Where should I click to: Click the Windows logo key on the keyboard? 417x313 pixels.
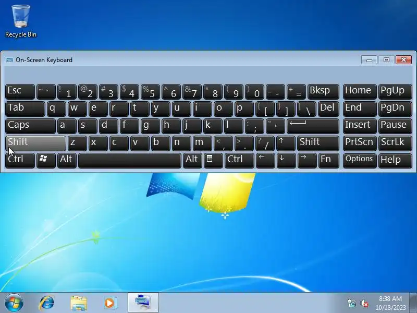tap(46, 161)
